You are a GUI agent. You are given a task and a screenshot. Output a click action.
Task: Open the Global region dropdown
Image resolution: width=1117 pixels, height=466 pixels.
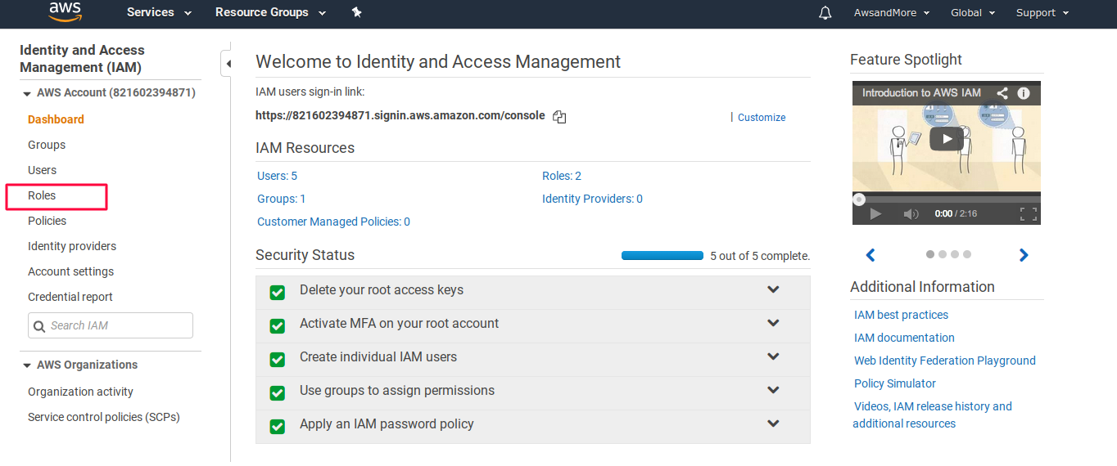point(973,12)
